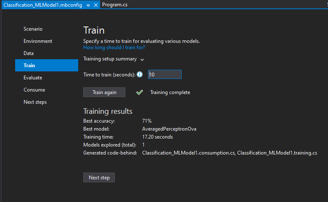Click the AveragedPerceptronOva model name
The image size is (328, 202).
(169, 129)
